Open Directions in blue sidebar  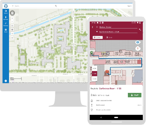(x=6, y=24)
